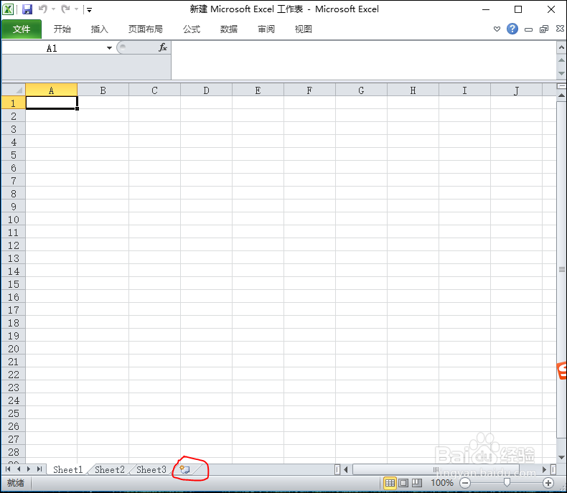The image size is (567, 493).
Task: Select cell A1
Action: pos(52,103)
